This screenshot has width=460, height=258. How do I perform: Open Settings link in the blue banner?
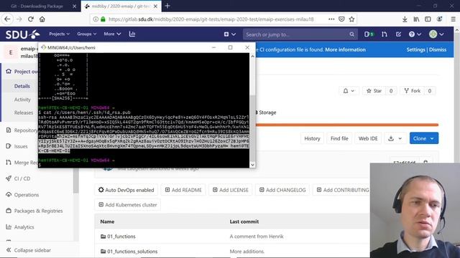click(415, 49)
